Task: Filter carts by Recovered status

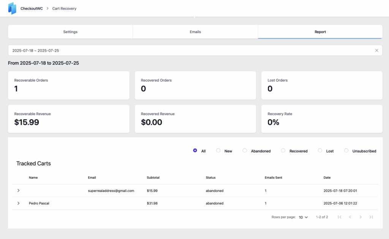Action: click(x=283, y=150)
